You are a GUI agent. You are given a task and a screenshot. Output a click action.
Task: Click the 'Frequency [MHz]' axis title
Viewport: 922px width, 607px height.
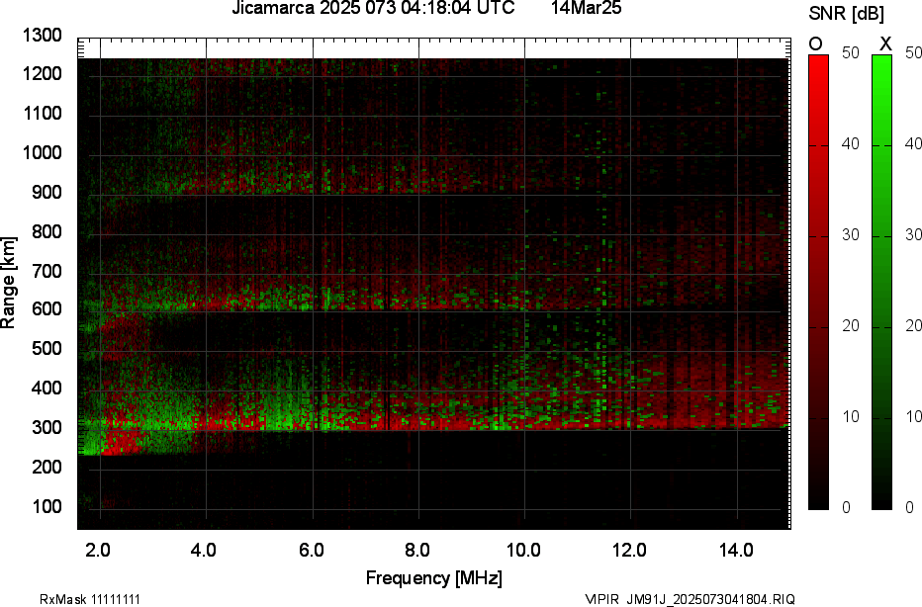[x=434, y=577]
